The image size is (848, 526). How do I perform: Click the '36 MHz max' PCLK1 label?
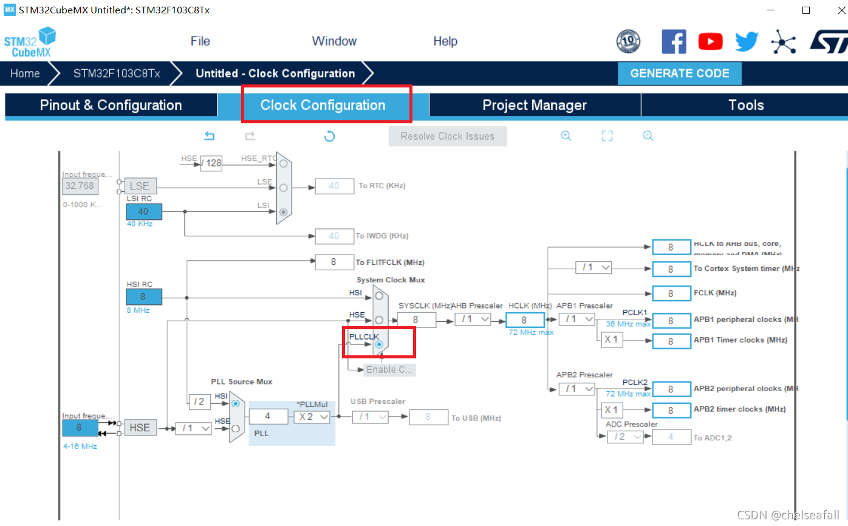click(x=628, y=324)
